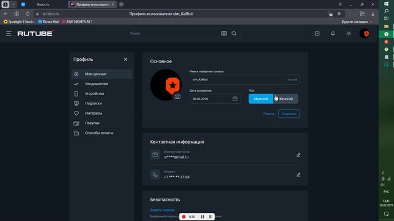Image resolution: width=394 pixels, height=221 pixels.
Task: Click the birth date field 06.04.2016
Action: tap(215, 99)
